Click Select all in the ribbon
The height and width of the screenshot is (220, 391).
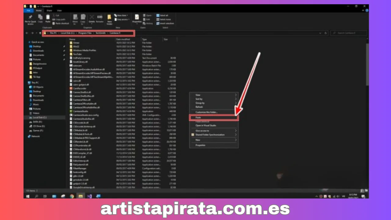(163, 16)
